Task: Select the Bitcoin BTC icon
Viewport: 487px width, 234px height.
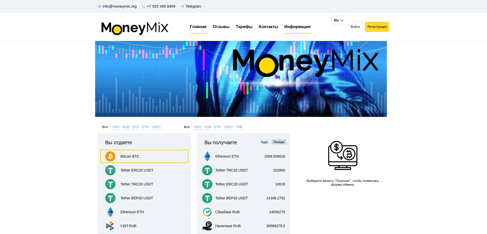Action: pyautogui.click(x=110, y=156)
